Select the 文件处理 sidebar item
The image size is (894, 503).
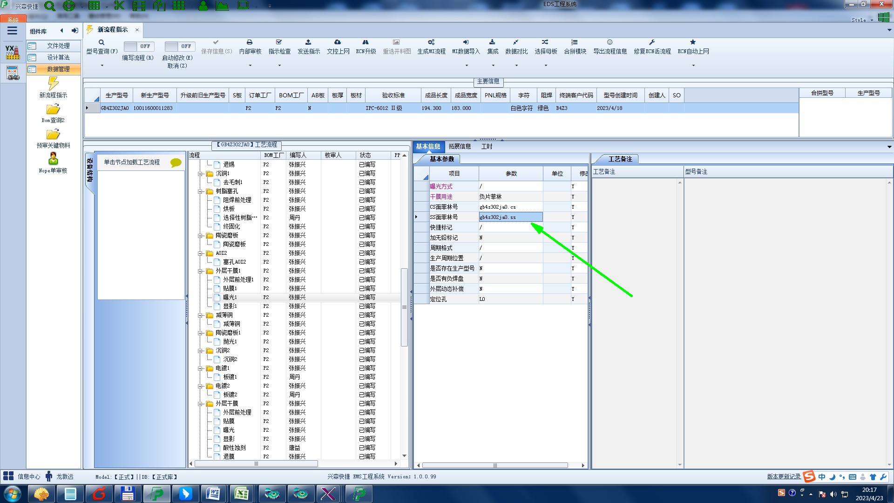(x=54, y=46)
